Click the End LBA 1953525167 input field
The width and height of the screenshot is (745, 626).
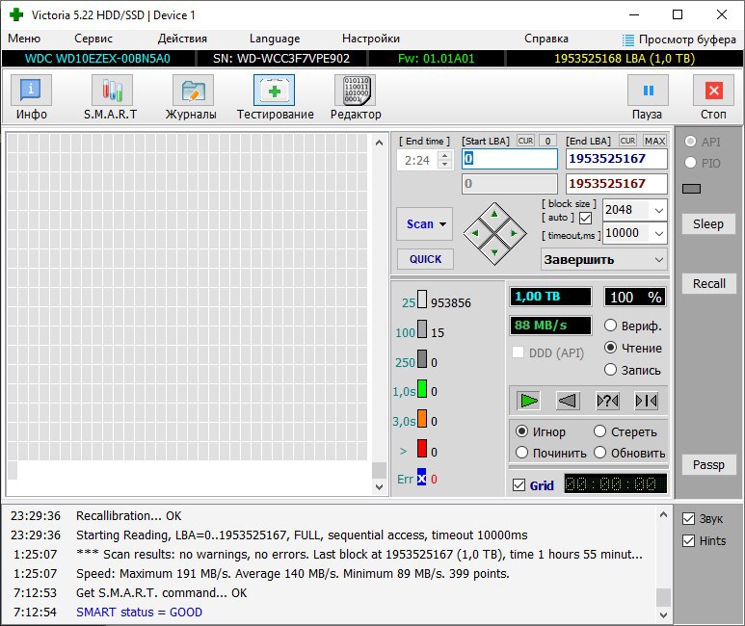[x=616, y=159]
